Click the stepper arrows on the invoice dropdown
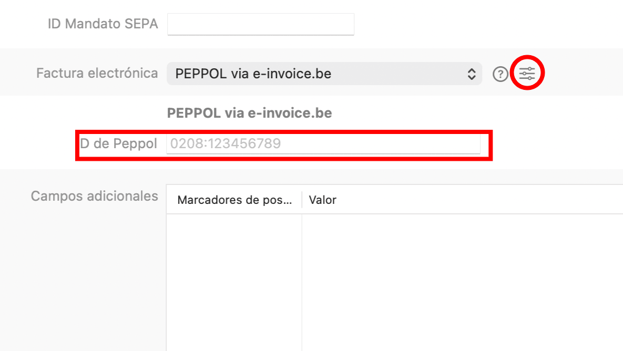The image size is (623, 351). click(472, 74)
